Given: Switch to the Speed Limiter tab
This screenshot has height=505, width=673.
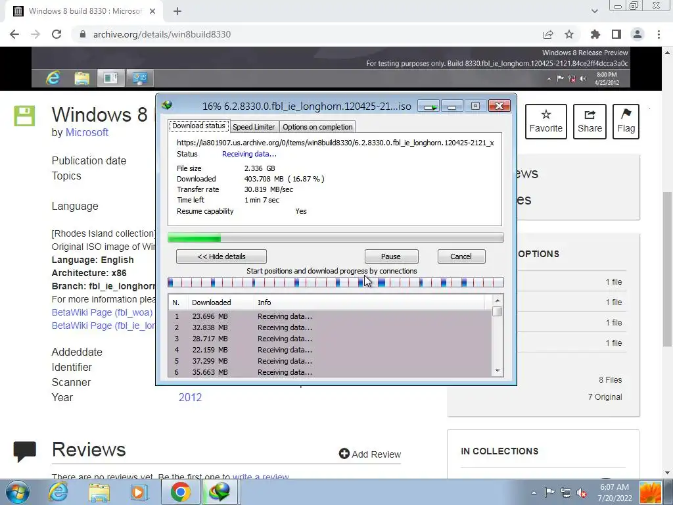Looking at the screenshot, I should tap(254, 127).
